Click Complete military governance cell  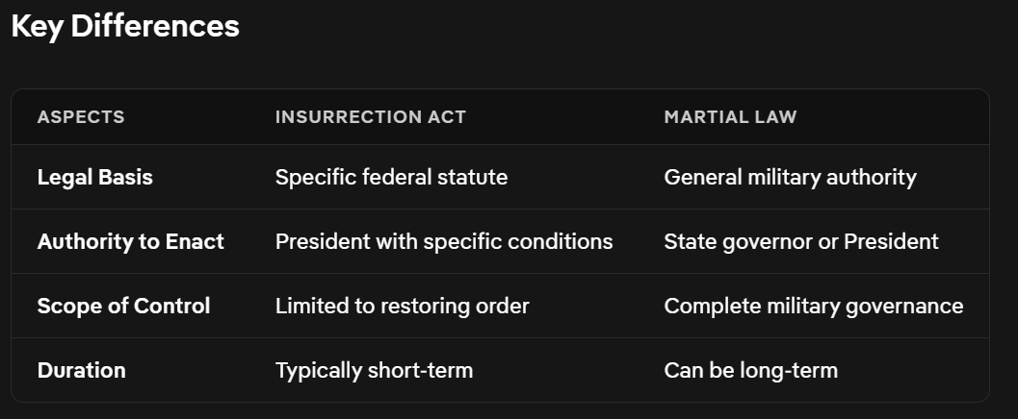tap(813, 306)
